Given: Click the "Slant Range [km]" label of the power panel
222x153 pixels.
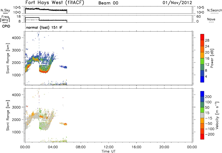Looking at the screenshot, I should pyautogui.click(x=8, y=58).
